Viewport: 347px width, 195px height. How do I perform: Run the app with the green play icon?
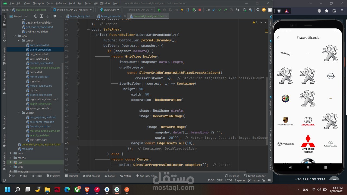[x=159, y=10]
